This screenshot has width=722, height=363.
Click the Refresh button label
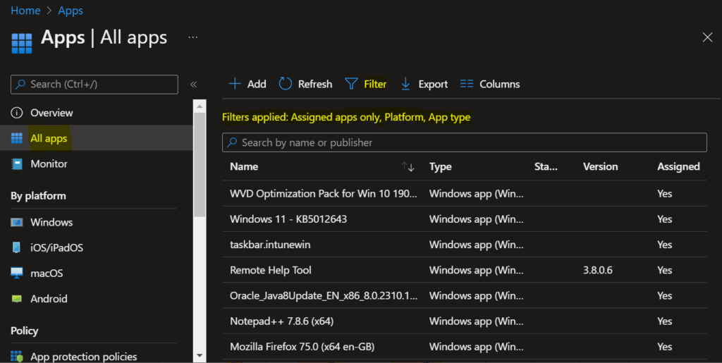(315, 84)
